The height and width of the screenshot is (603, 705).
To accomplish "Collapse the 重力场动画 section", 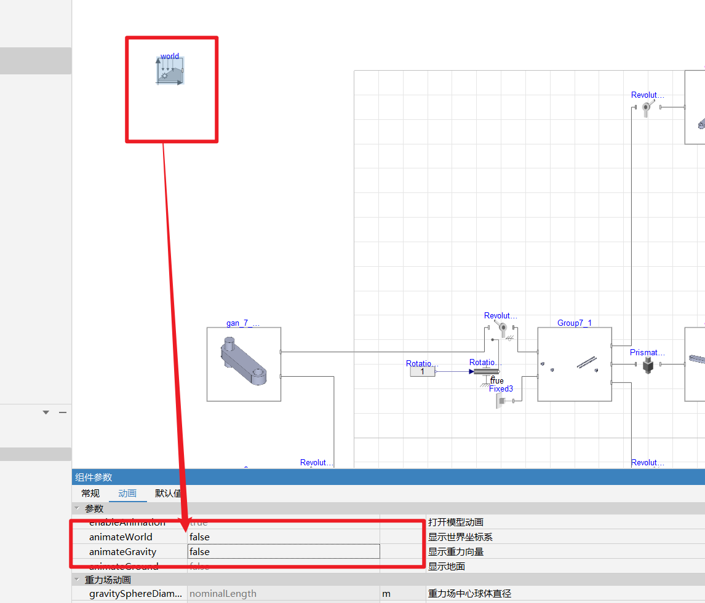I will (77, 580).
